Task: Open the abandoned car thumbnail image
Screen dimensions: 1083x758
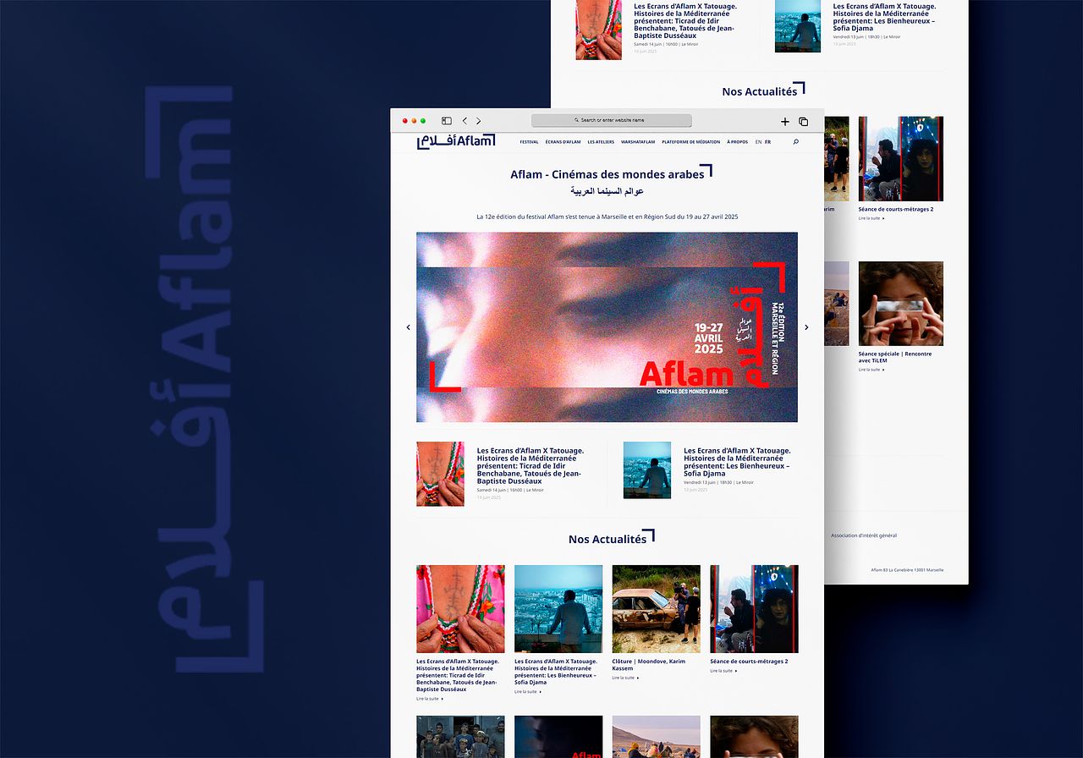Action: click(x=656, y=608)
